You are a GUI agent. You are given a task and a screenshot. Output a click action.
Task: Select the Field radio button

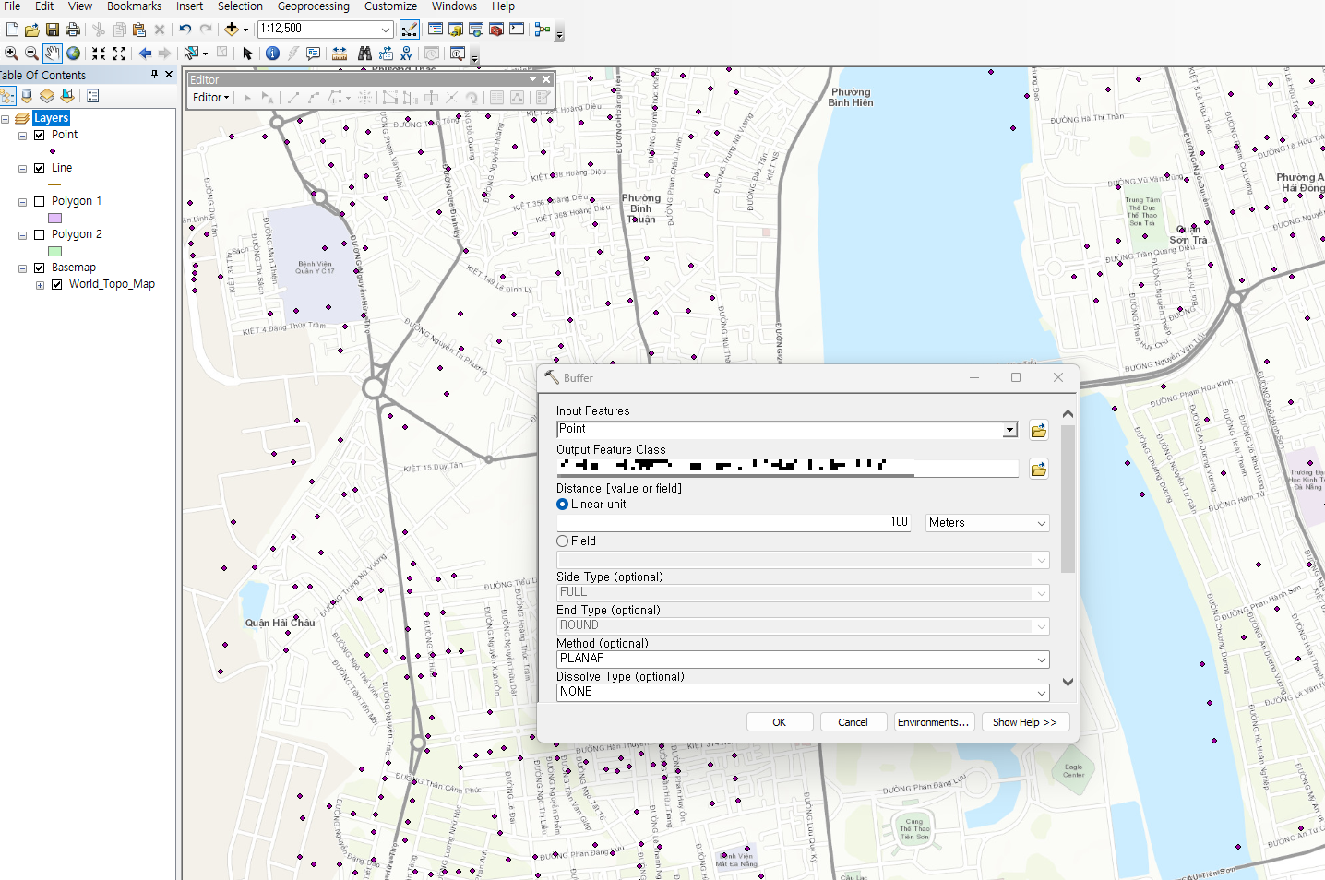[562, 541]
